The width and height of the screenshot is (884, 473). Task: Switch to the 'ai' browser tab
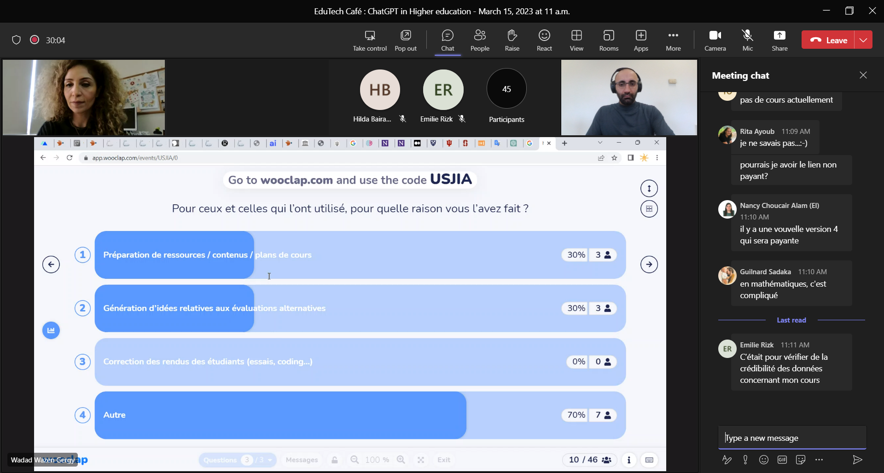tap(273, 143)
